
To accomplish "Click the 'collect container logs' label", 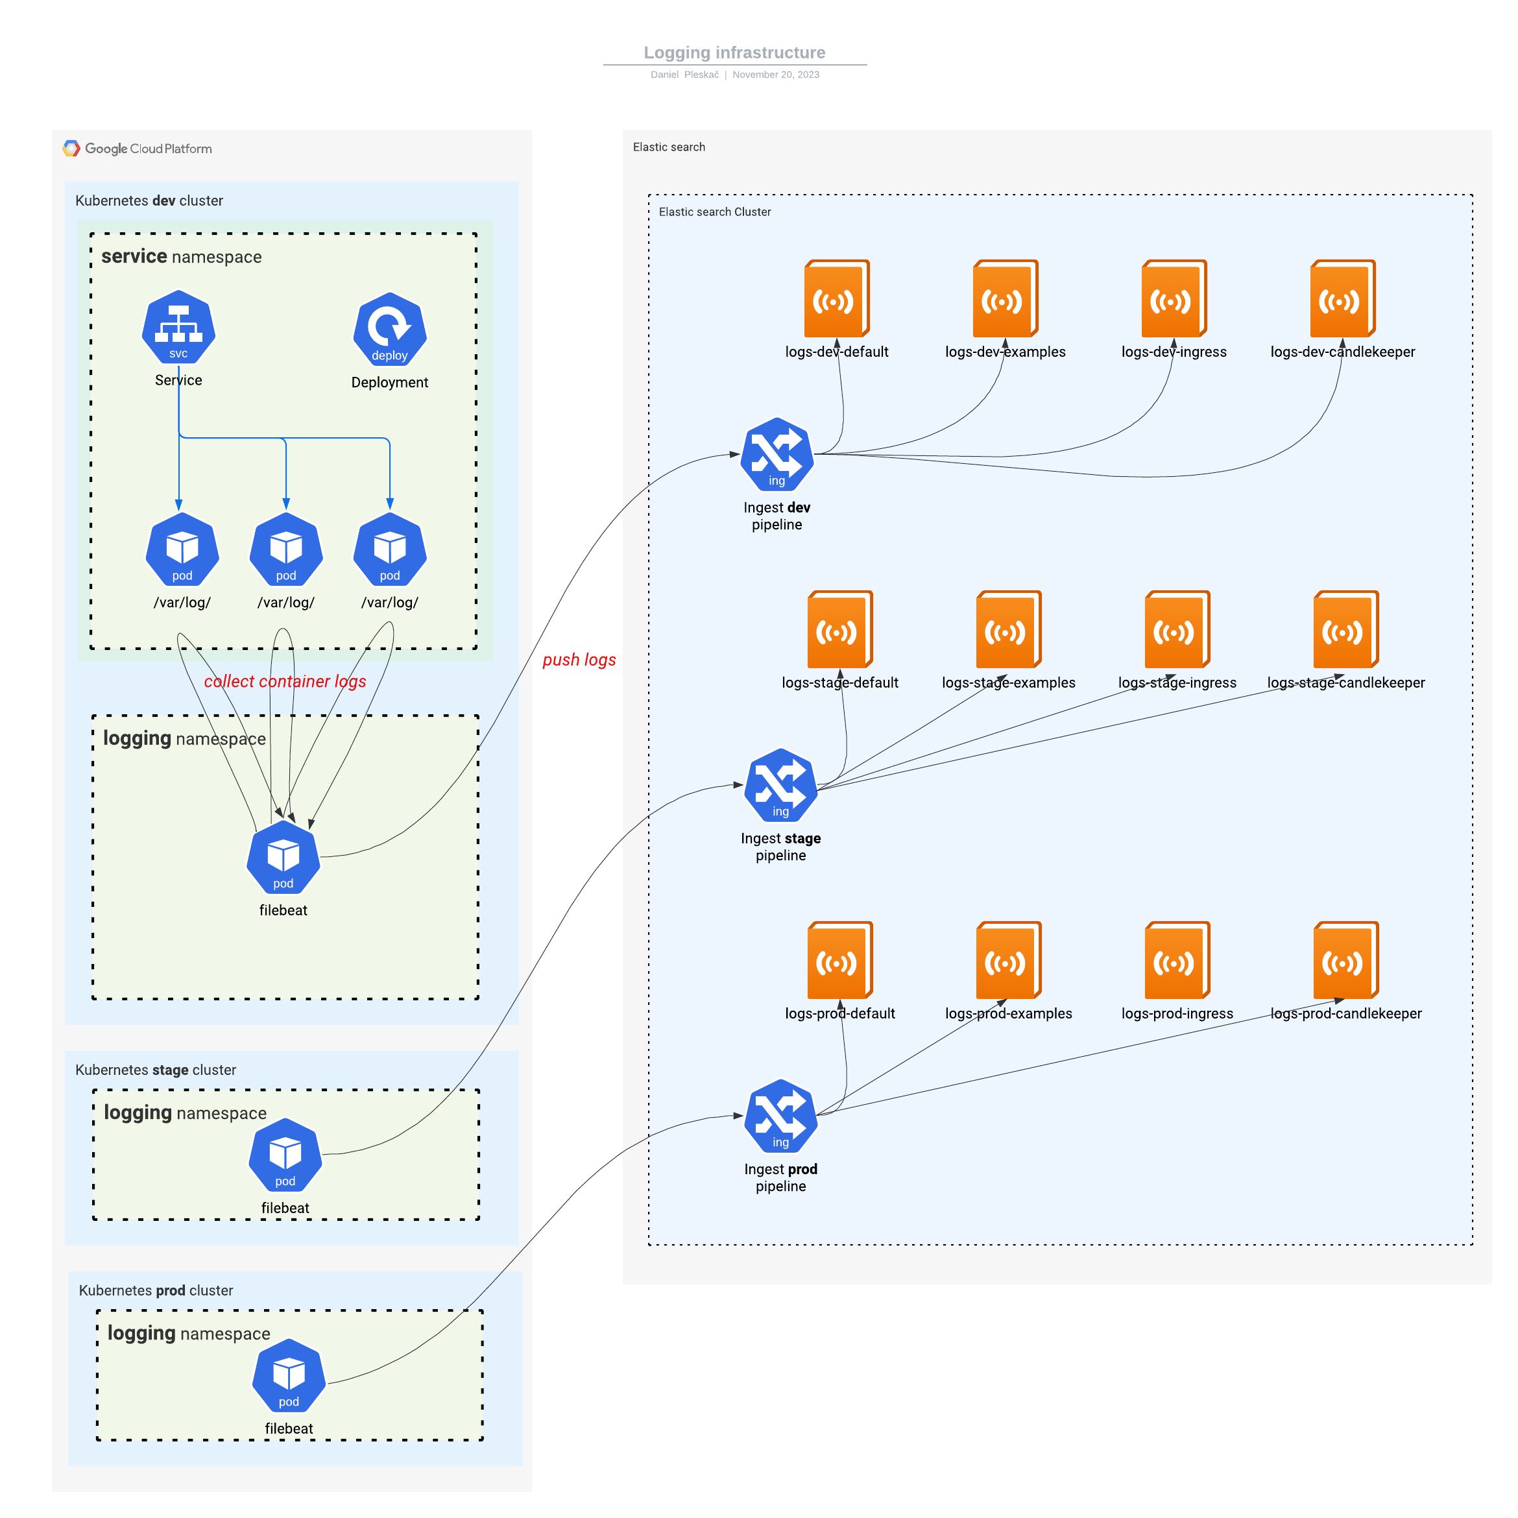I will coord(285,681).
